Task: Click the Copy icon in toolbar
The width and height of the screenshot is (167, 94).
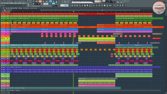Action: pos(105,5)
